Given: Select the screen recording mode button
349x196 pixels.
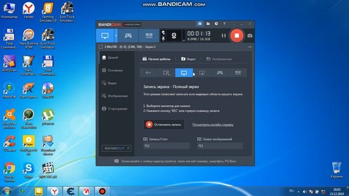Looking at the screenshot, I should click(x=105, y=35).
